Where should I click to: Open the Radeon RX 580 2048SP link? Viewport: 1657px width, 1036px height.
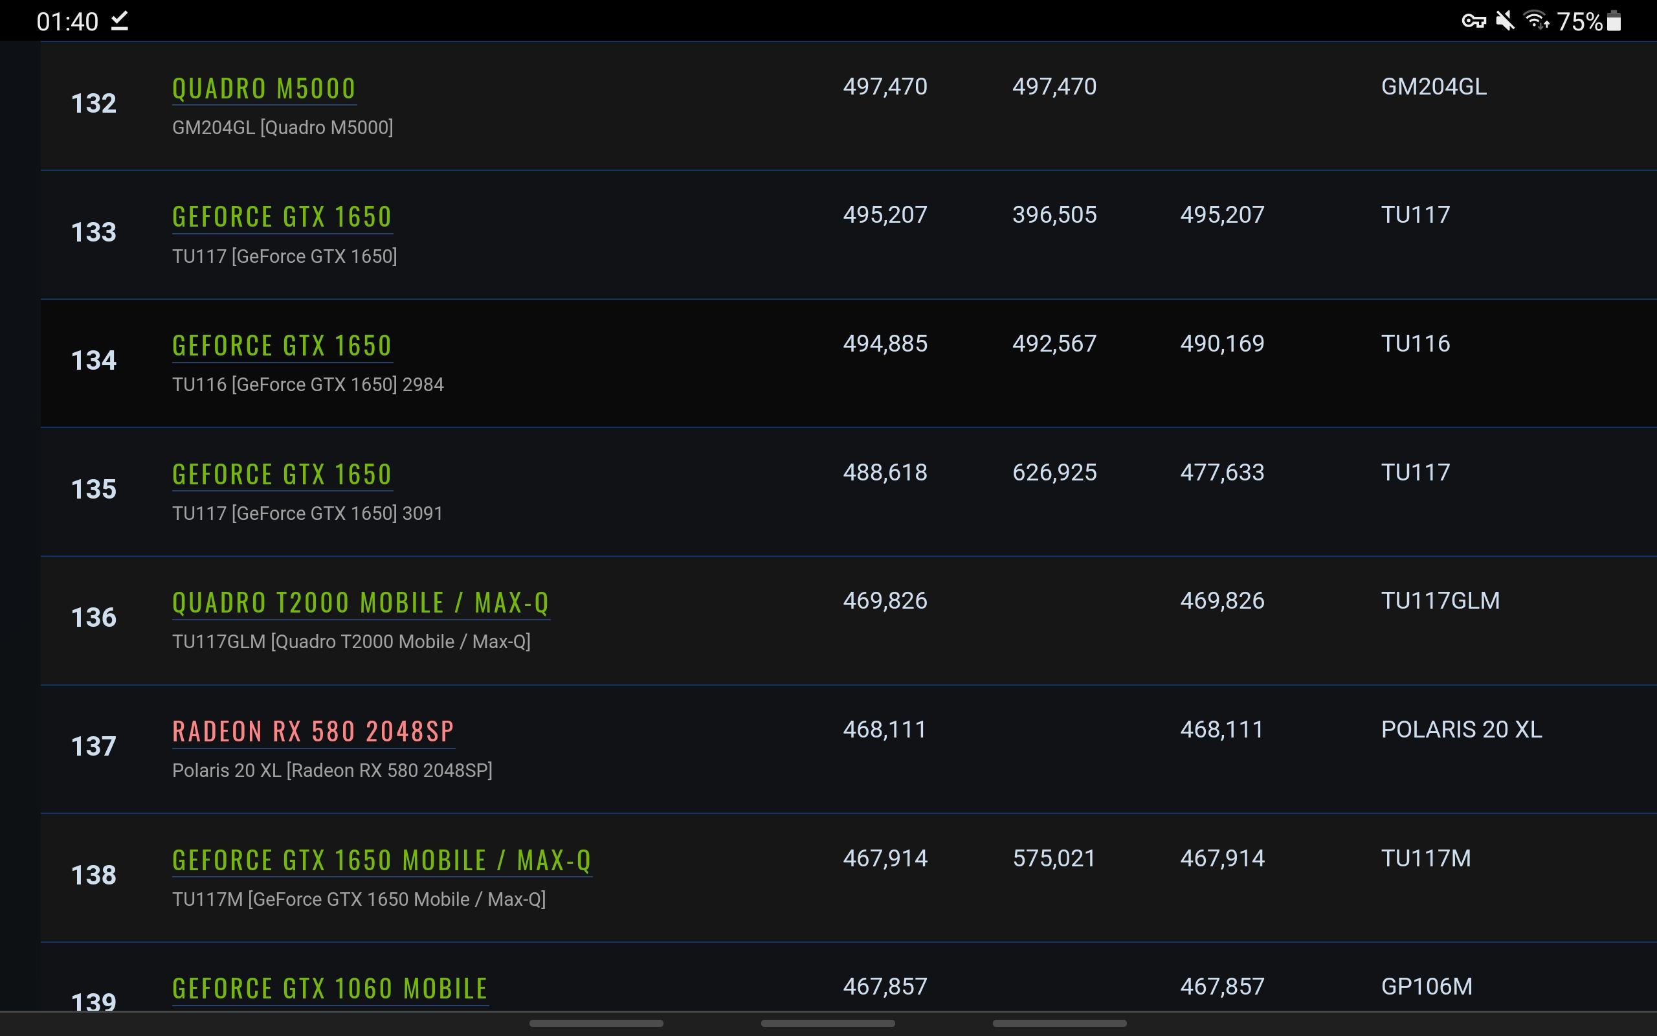coord(313,731)
